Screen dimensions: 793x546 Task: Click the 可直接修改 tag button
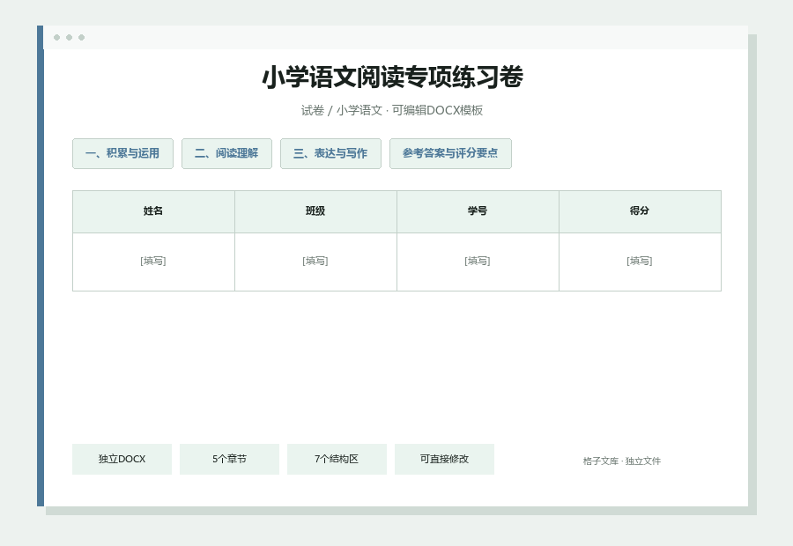pos(445,459)
